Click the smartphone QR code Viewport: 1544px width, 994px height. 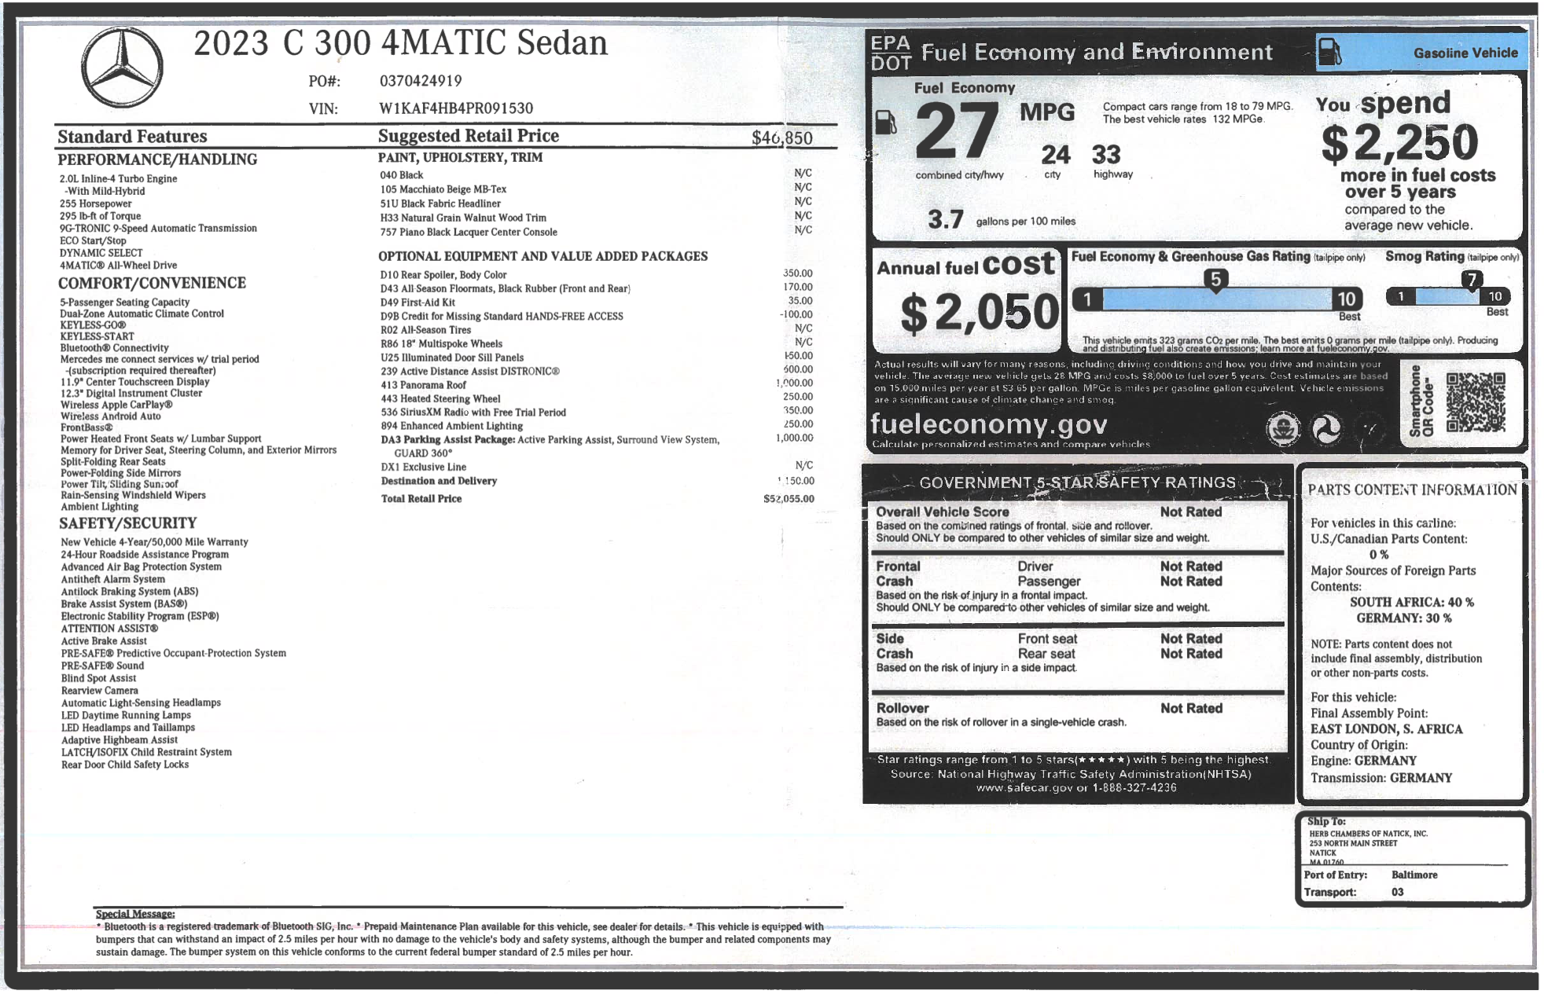click(x=1476, y=402)
